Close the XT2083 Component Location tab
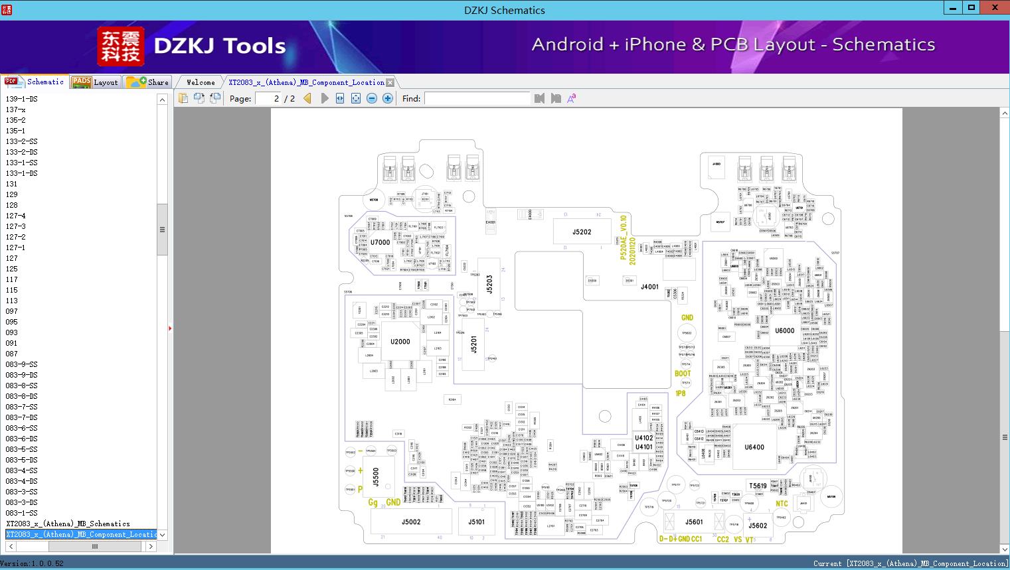 coord(390,82)
